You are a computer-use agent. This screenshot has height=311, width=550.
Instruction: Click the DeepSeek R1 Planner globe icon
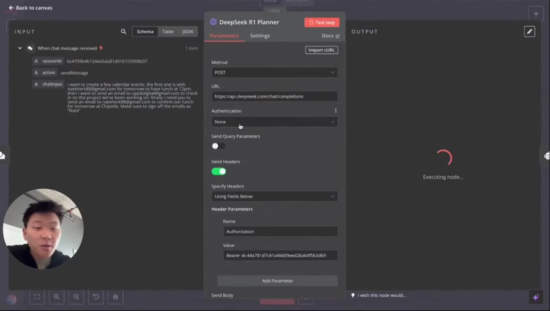click(213, 22)
